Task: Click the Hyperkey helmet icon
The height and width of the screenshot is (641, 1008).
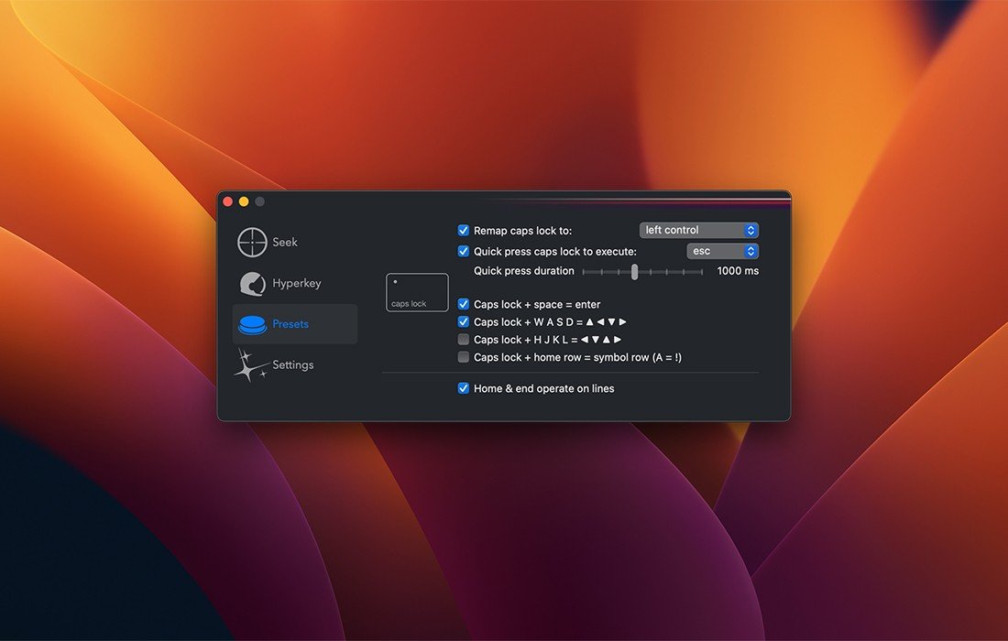Action: 252,284
